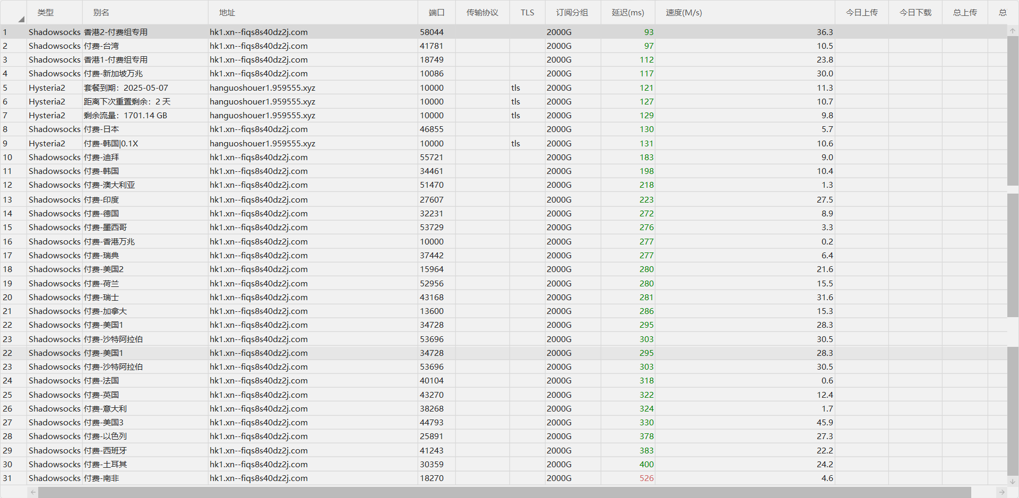This screenshot has height=498, width=1019.
Task: Sort by 延迟(ms) column header
Action: click(628, 12)
